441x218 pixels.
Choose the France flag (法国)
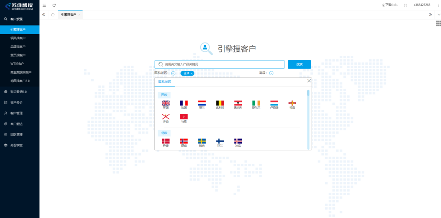click(x=184, y=103)
